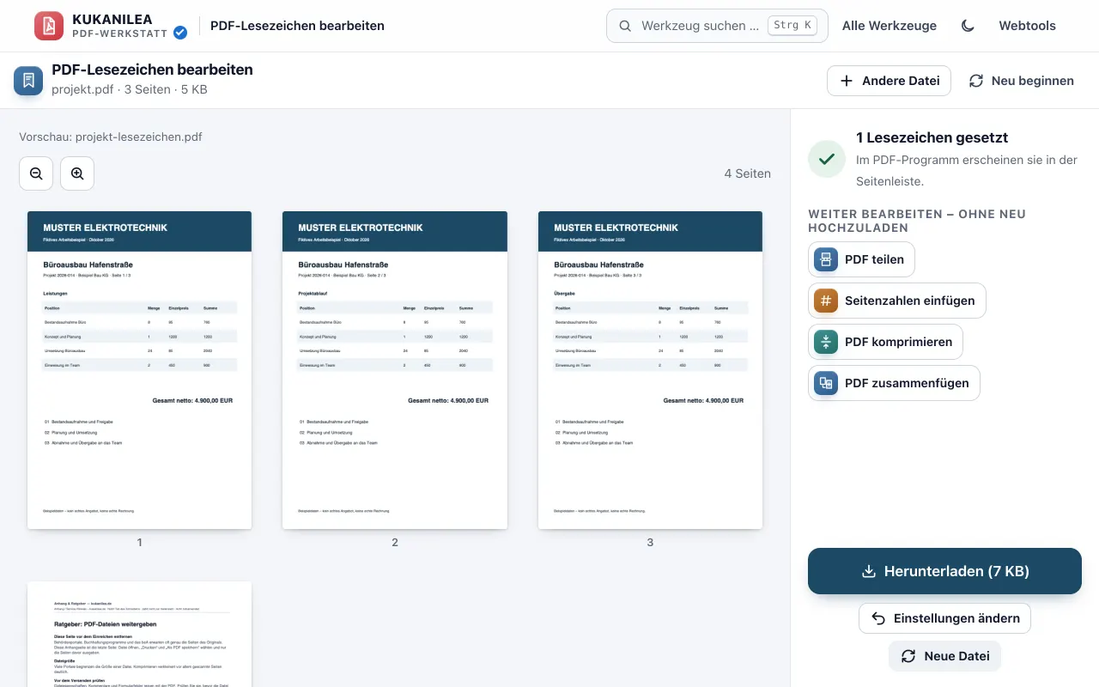Viewport: 1099px width, 687px height.
Task: Select page 2 thumbnail
Action: coord(395,370)
